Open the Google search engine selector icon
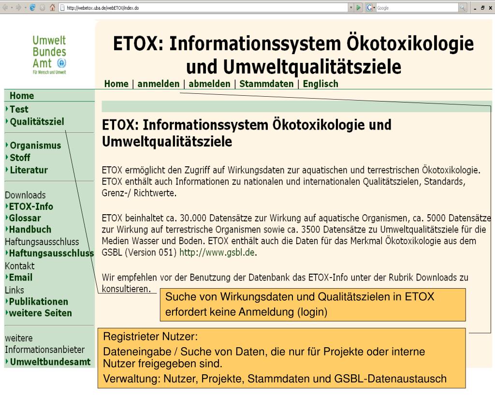This screenshot has height=396, width=495. coord(369,8)
